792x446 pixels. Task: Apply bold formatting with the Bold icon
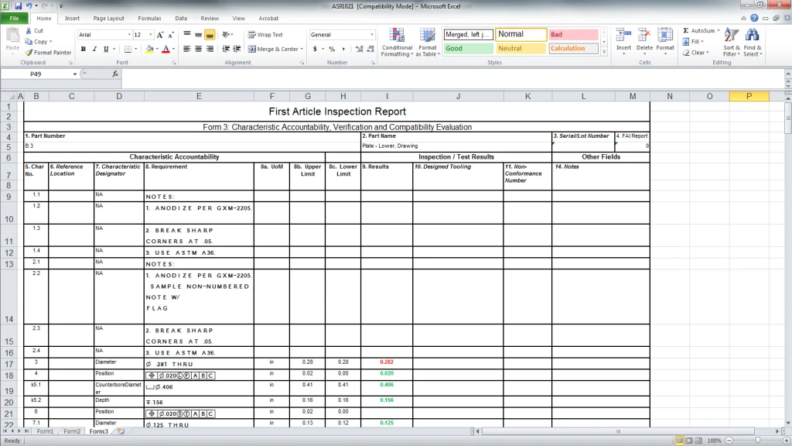[83, 49]
